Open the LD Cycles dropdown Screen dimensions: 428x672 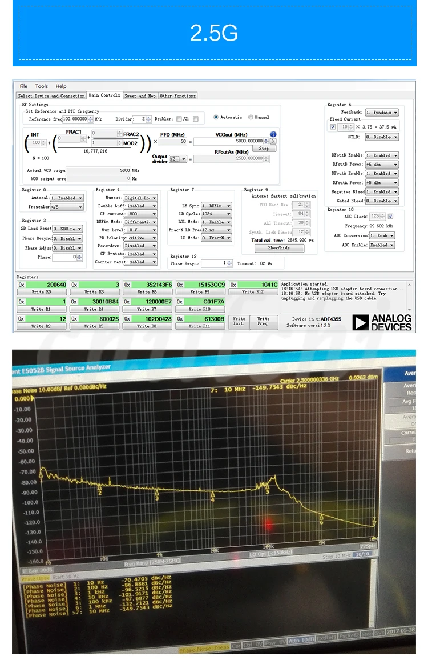coord(217,214)
